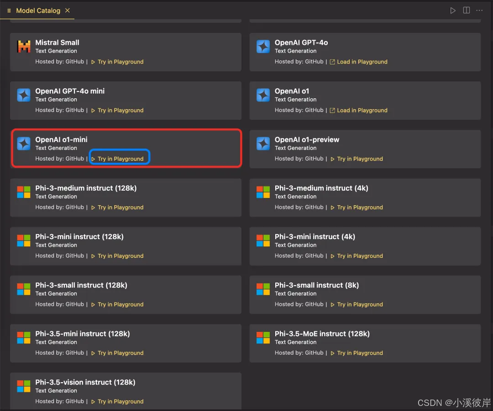Try Mistral Small in Playground

tap(117, 62)
